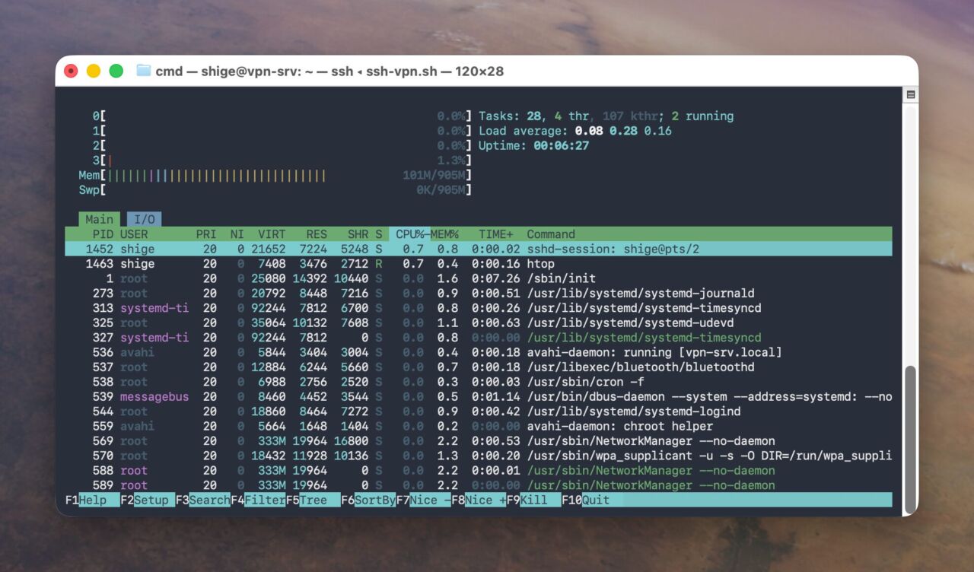The height and width of the screenshot is (572, 974).
Task: Click the Uptime 00:06:27 value
Action: pyautogui.click(x=561, y=145)
